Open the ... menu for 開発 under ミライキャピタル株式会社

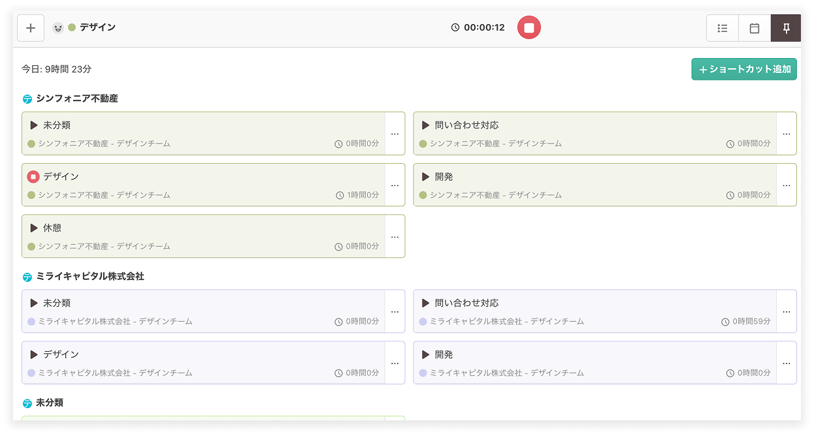click(787, 363)
